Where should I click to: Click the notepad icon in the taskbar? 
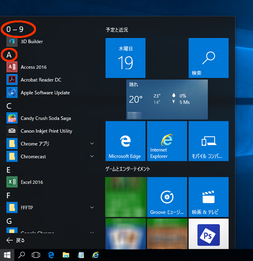coord(81,255)
